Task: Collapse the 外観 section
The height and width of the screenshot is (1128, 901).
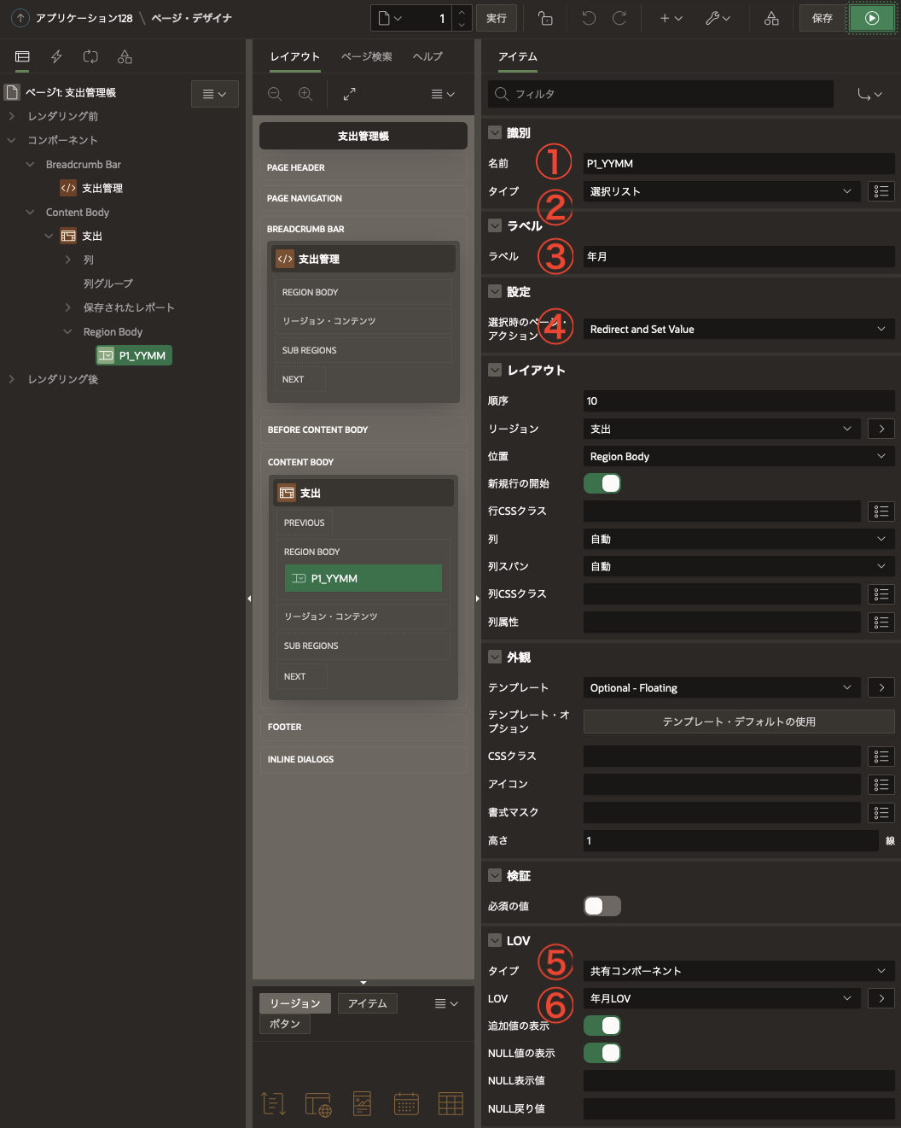Action: (x=495, y=657)
